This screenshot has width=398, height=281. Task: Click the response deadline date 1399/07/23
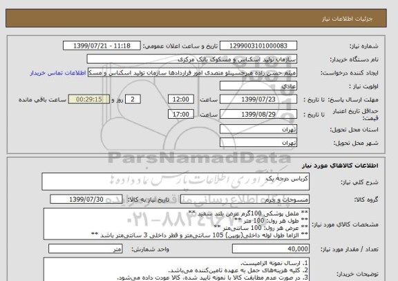(258, 99)
